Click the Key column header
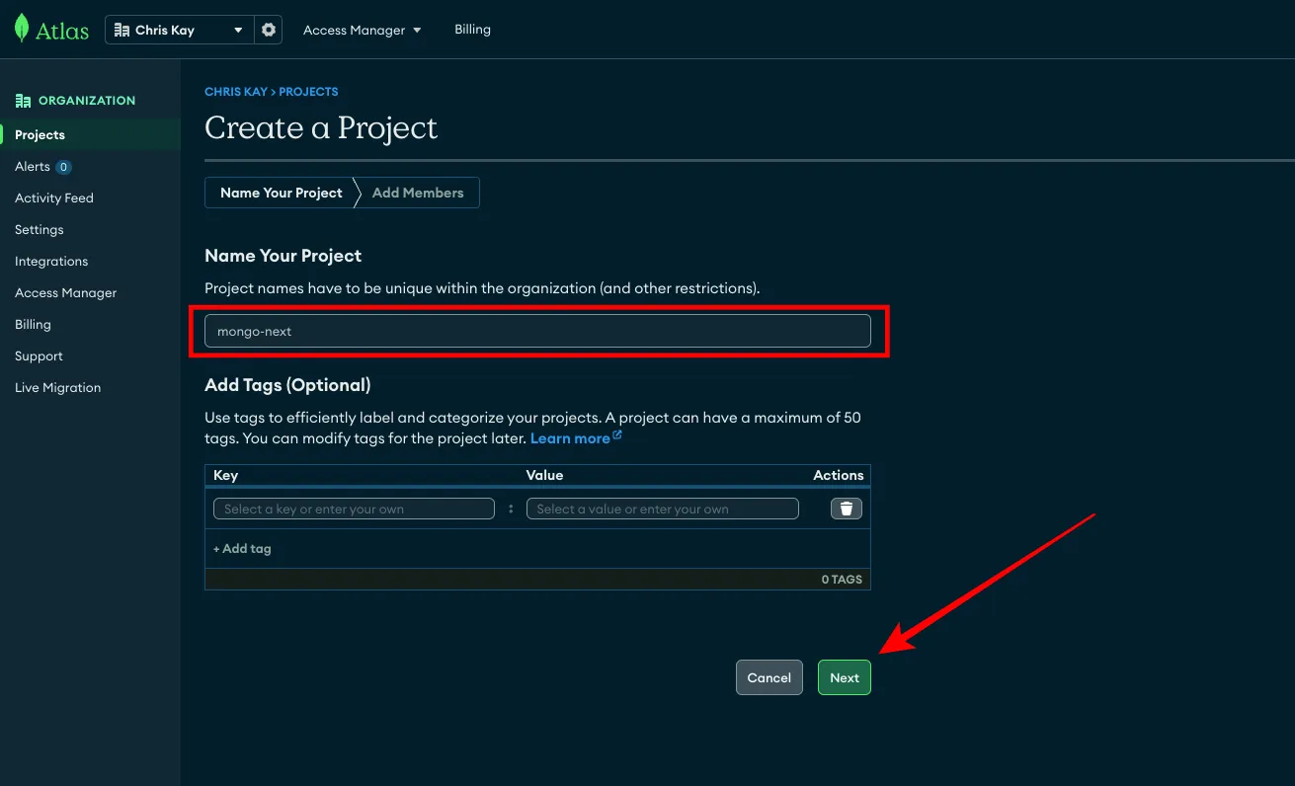 pyautogui.click(x=226, y=475)
